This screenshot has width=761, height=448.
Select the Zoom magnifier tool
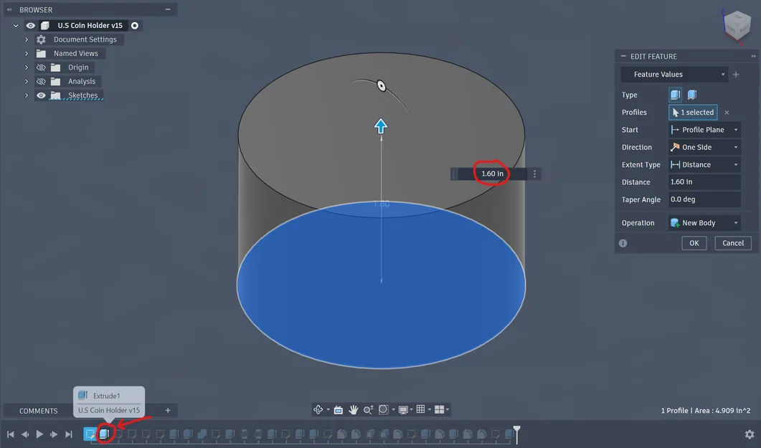pyautogui.click(x=369, y=410)
